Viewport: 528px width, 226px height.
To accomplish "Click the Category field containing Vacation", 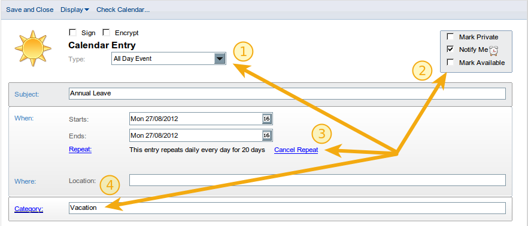I will pos(287,208).
